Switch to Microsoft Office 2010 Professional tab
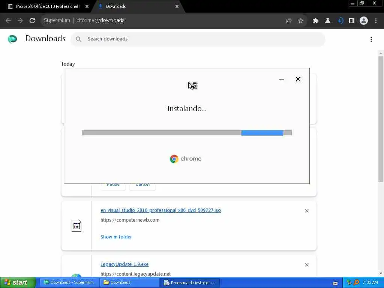 pos(46,6)
